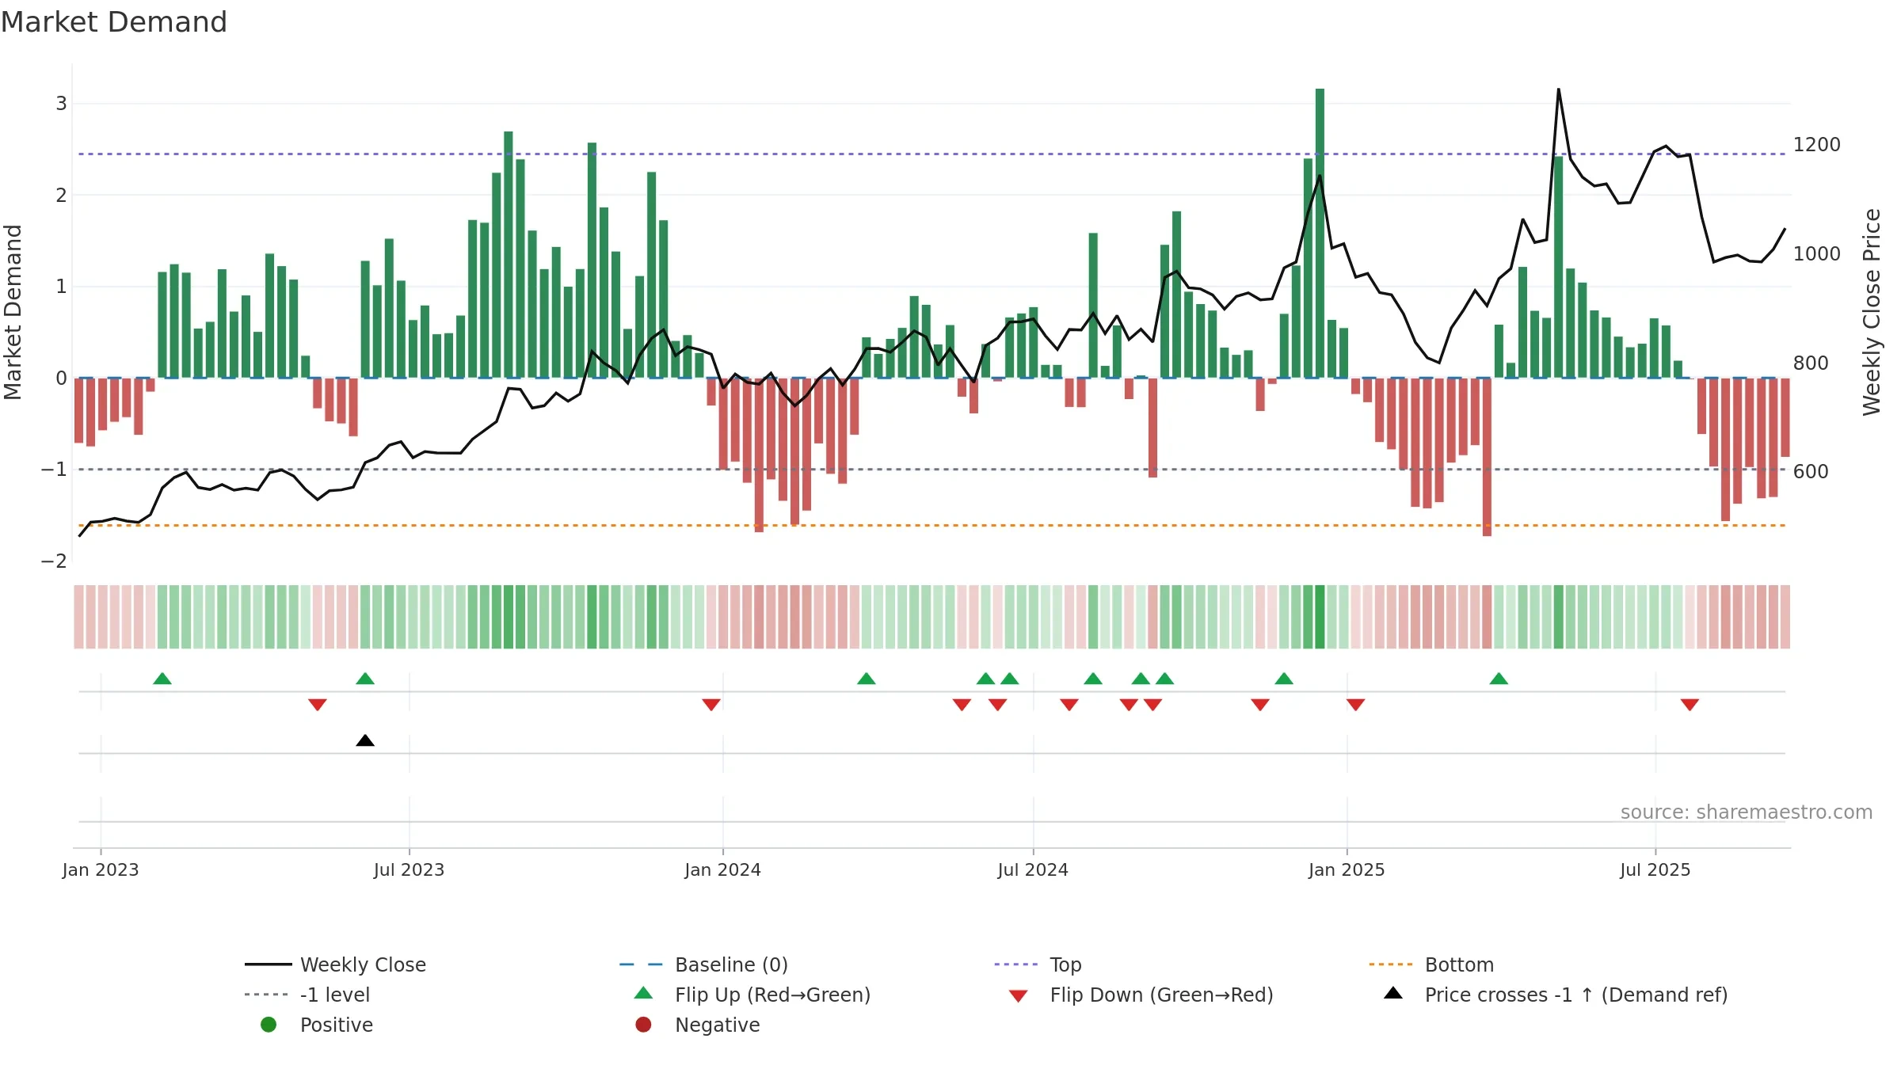Click the green Positive legend dot
The width and height of the screenshot is (1901, 1069).
tap(269, 1025)
